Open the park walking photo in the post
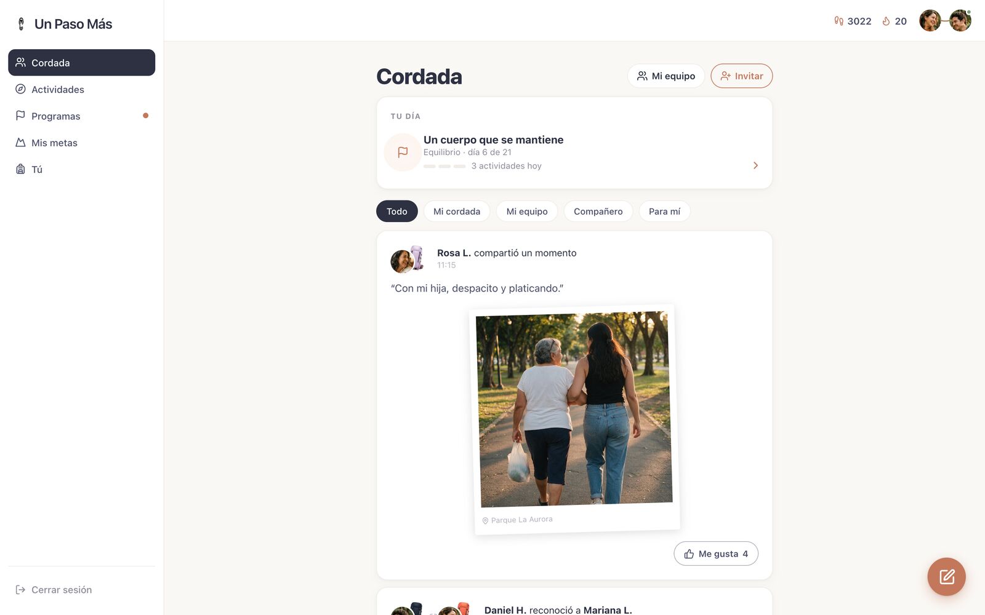This screenshot has width=985, height=615. (x=574, y=409)
